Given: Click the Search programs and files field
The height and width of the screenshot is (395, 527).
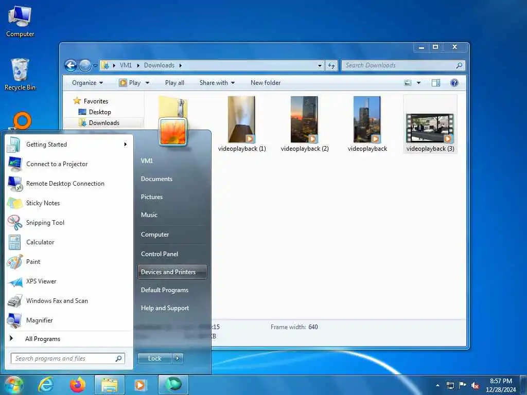Looking at the screenshot, I should click(68, 358).
